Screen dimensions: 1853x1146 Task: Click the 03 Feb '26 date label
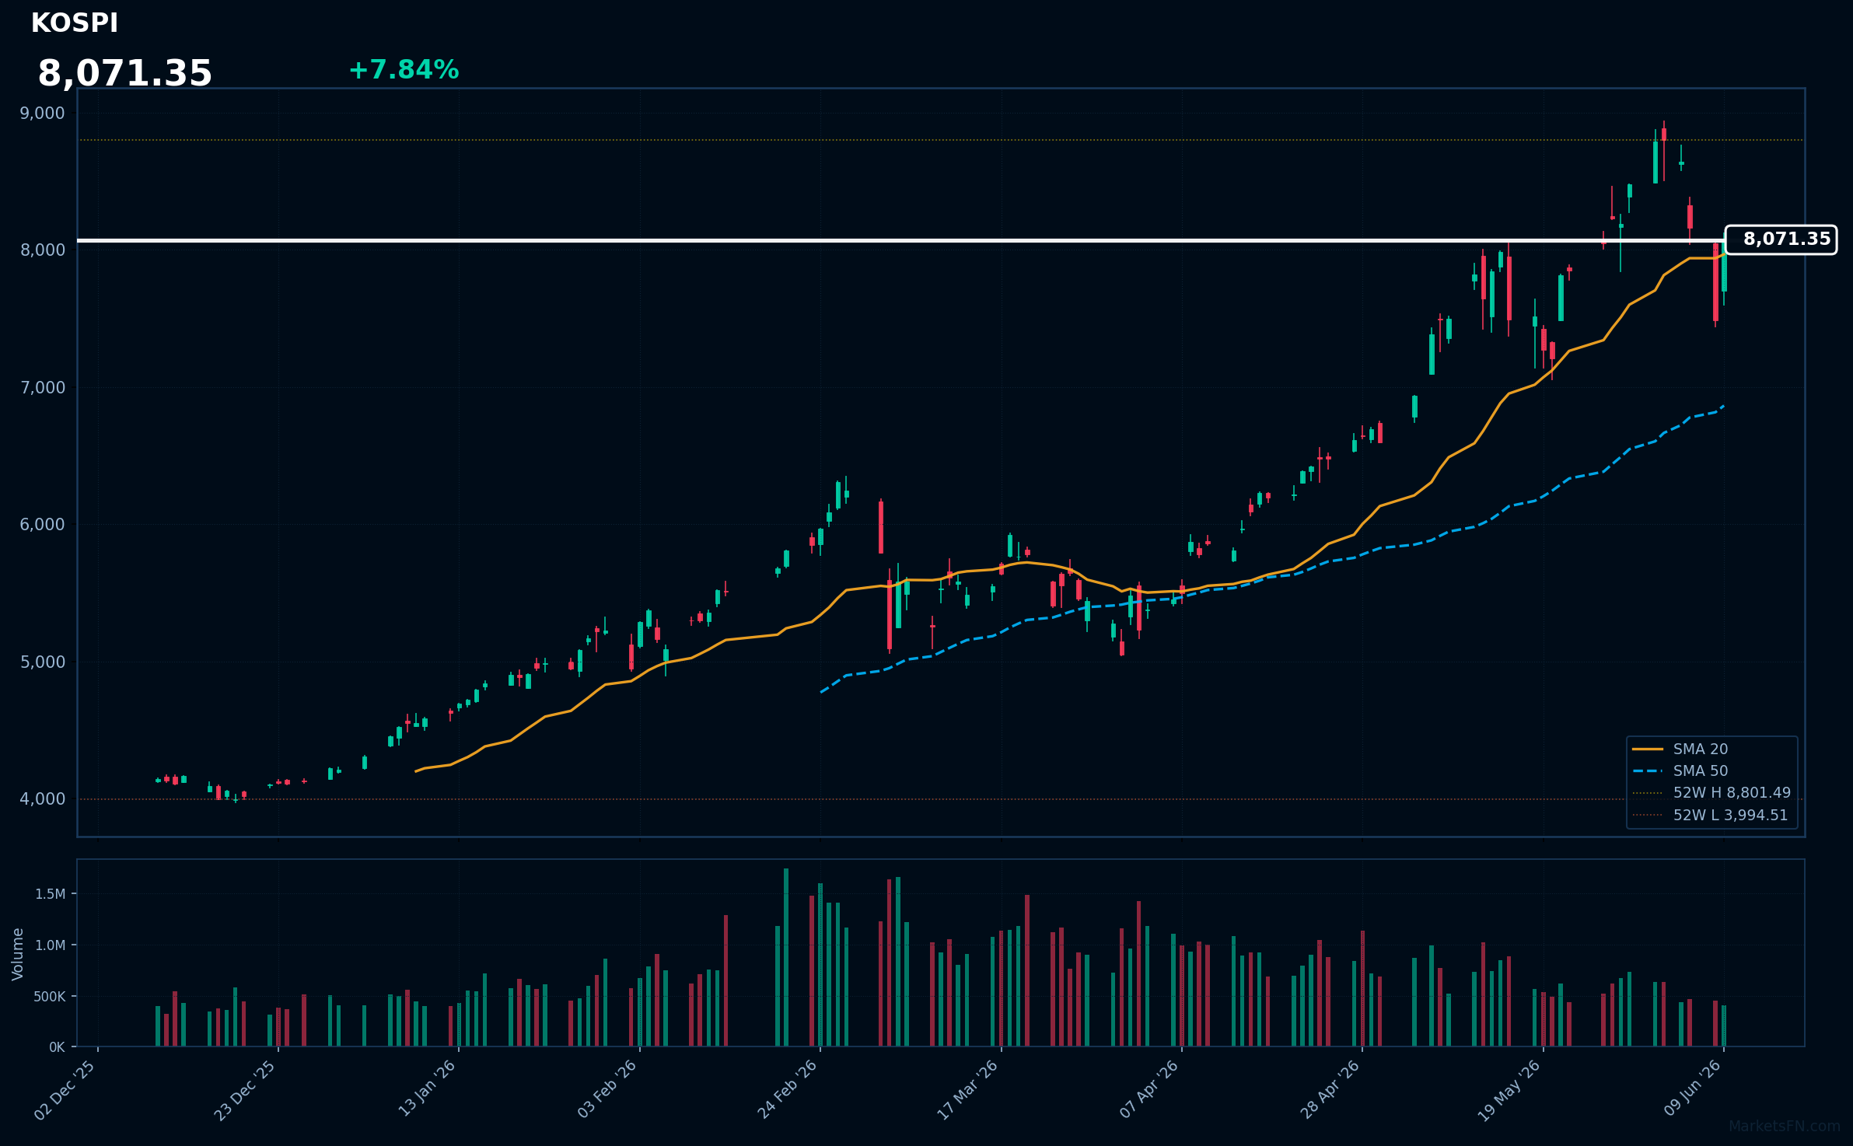point(607,1090)
